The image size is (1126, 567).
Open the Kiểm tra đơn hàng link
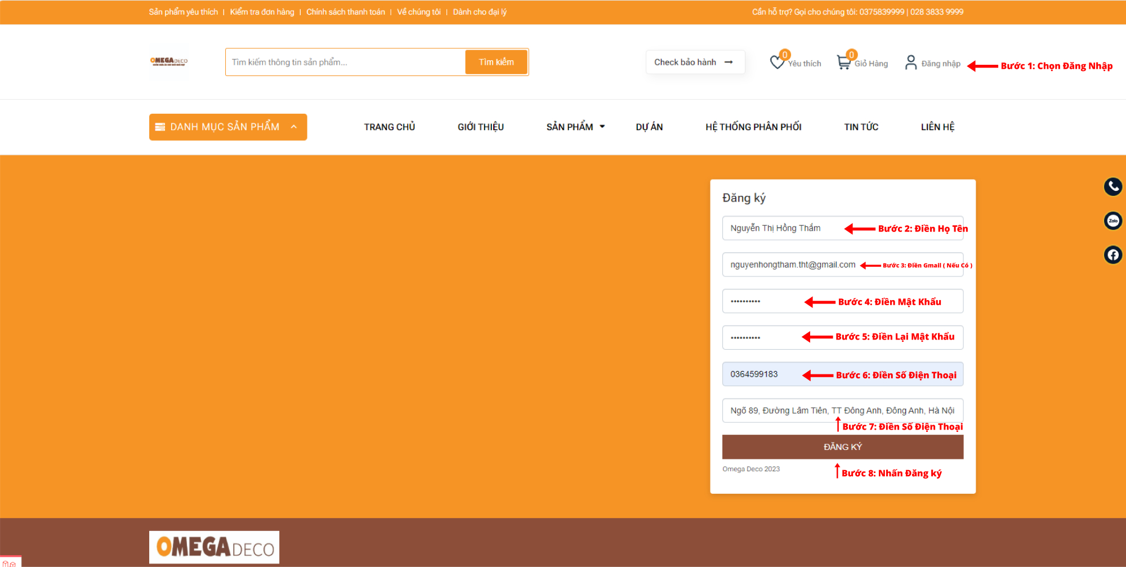coord(262,12)
